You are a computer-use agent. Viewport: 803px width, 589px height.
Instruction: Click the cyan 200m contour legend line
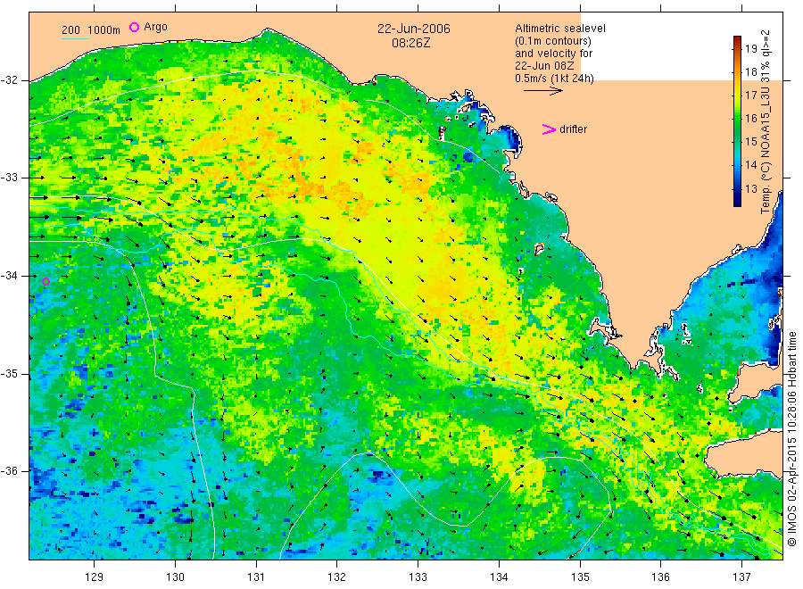click(x=75, y=38)
